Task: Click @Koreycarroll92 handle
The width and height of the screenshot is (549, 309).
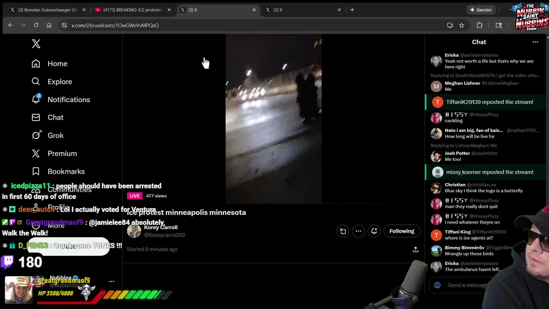Action: pyautogui.click(x=165, y=235)
